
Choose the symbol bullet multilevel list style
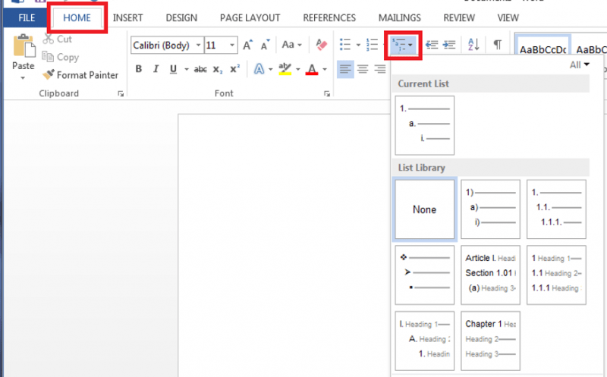(425, 275)
